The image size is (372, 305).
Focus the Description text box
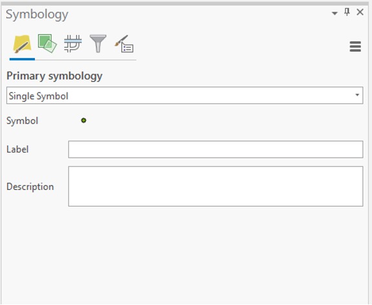pos(216,186)
